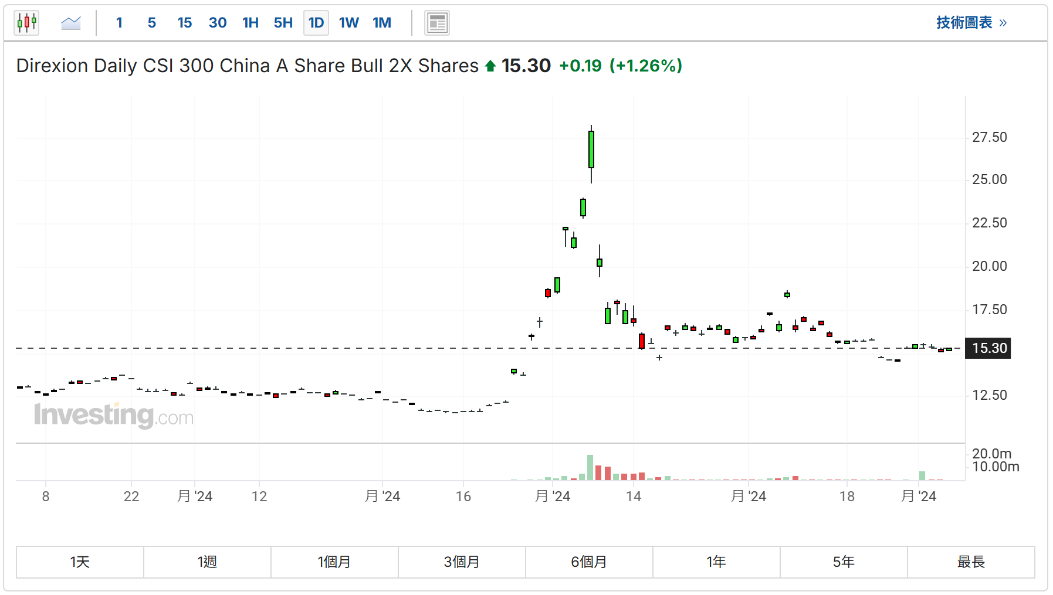Set the interval to 5 minutes
1053x595 pixels.
[151, 23]
